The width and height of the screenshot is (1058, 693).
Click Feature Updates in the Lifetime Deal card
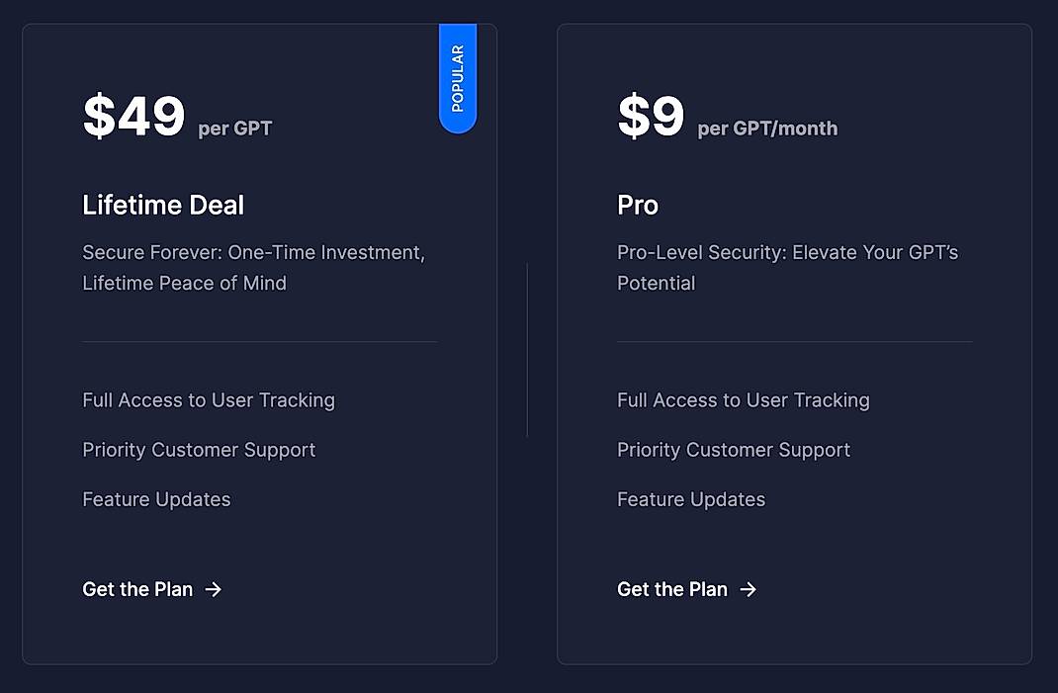(x=156, y=499)
